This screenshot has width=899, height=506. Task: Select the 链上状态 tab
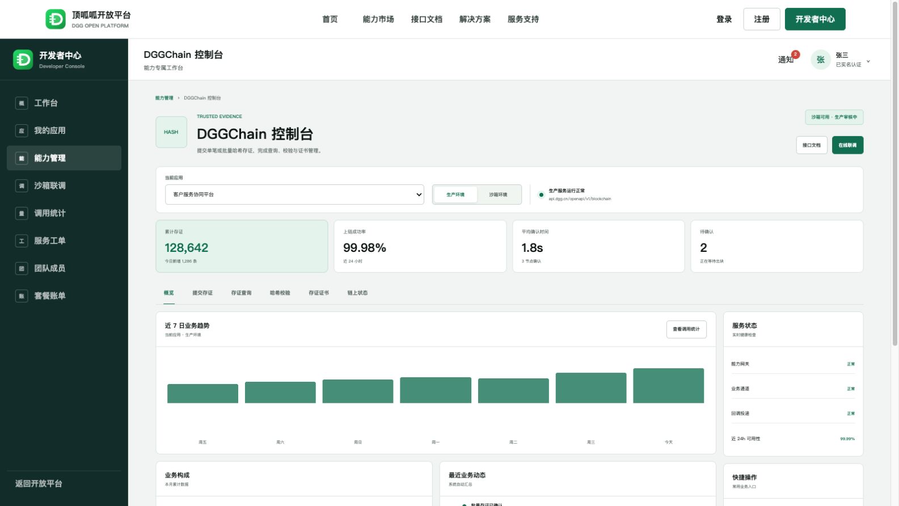[357, 293]
